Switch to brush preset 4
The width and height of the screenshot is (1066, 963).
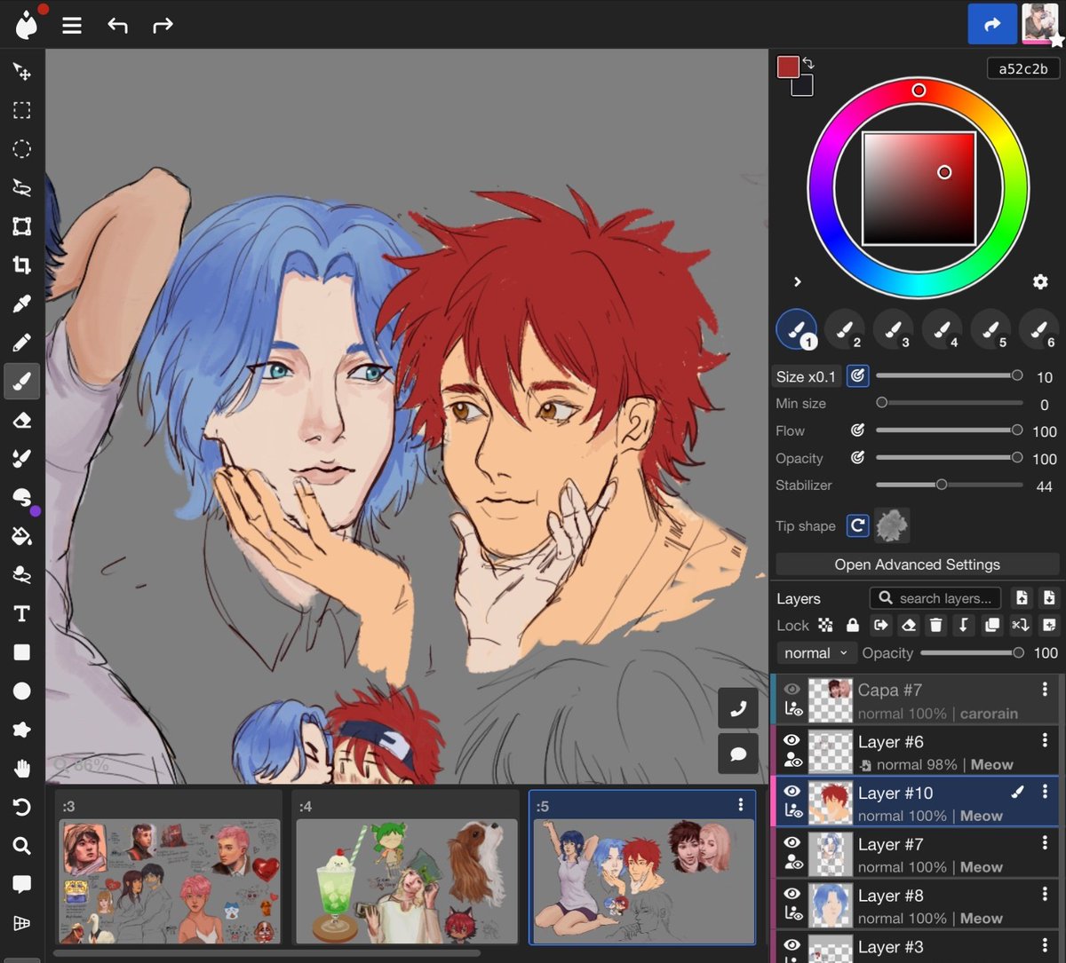pos(943,330)
